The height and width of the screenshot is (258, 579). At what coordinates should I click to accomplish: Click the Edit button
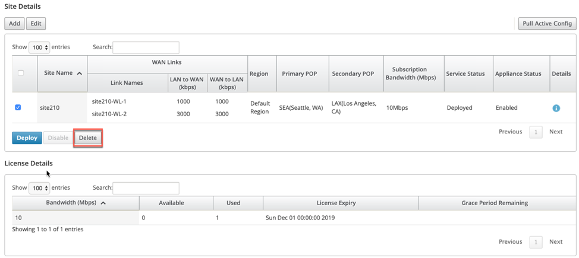coord(36,24)
